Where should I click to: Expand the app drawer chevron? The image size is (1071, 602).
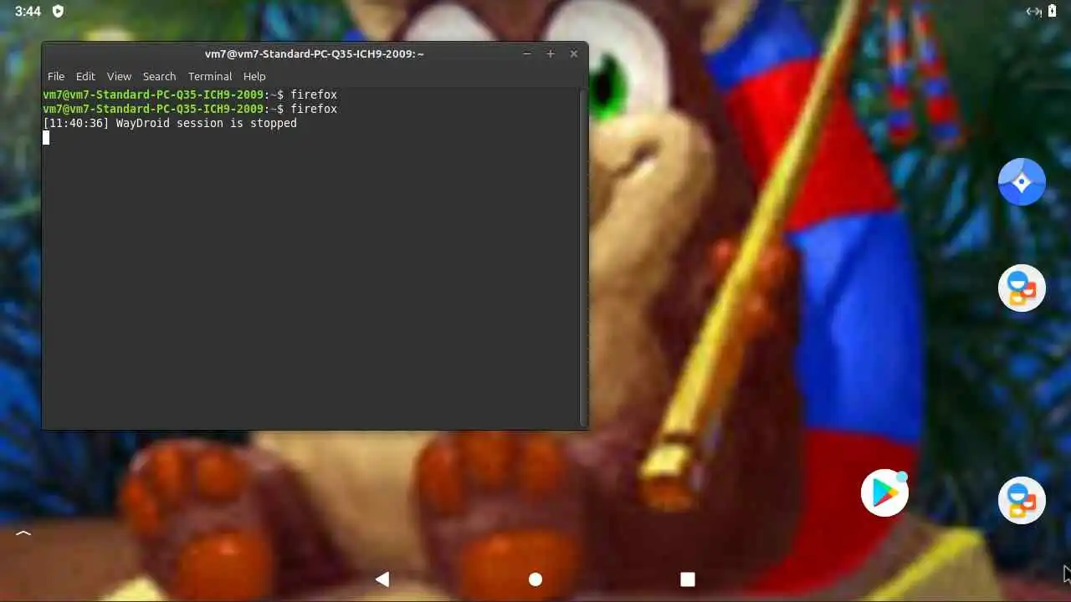tap(23, 533)
